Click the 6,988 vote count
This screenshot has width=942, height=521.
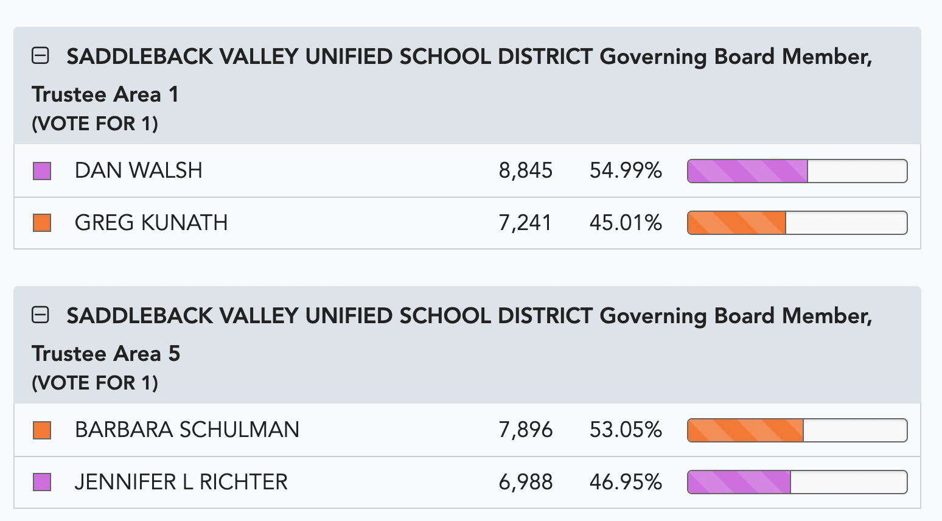click(x=526, y=482)
